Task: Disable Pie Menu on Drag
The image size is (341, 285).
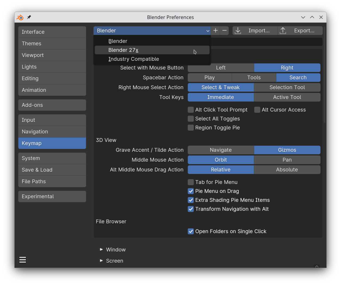Action: coord(191,191)
